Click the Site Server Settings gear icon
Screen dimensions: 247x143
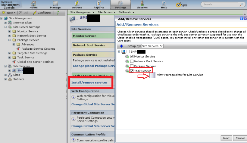(10, 27)
